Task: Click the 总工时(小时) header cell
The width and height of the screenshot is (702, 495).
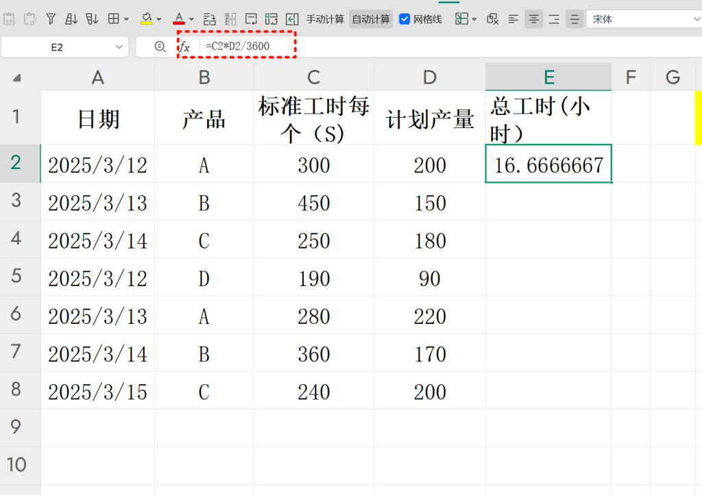Action: (x=549, y=118)
